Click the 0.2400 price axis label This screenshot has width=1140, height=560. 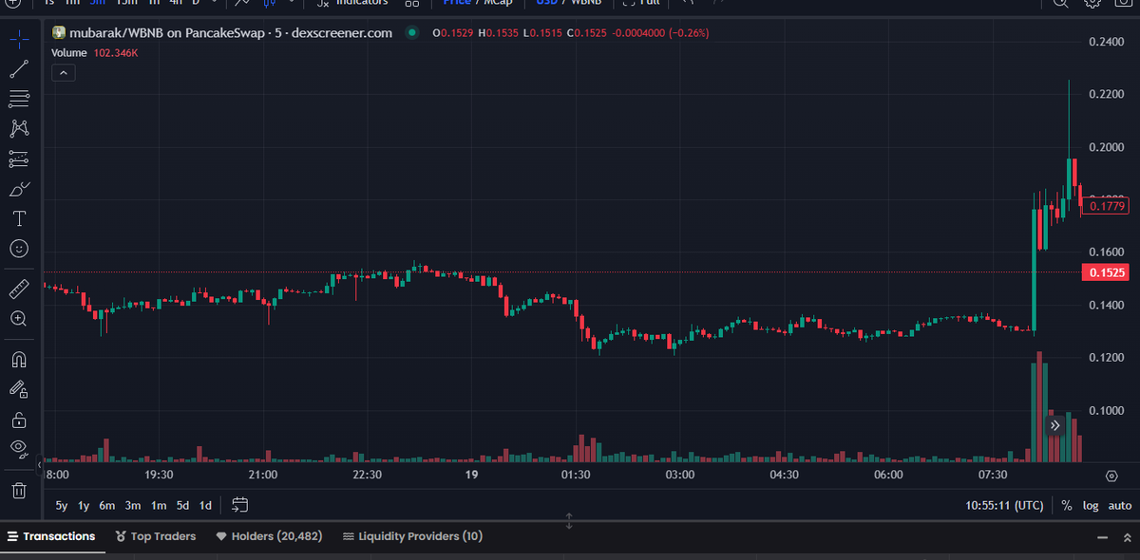1107,42
